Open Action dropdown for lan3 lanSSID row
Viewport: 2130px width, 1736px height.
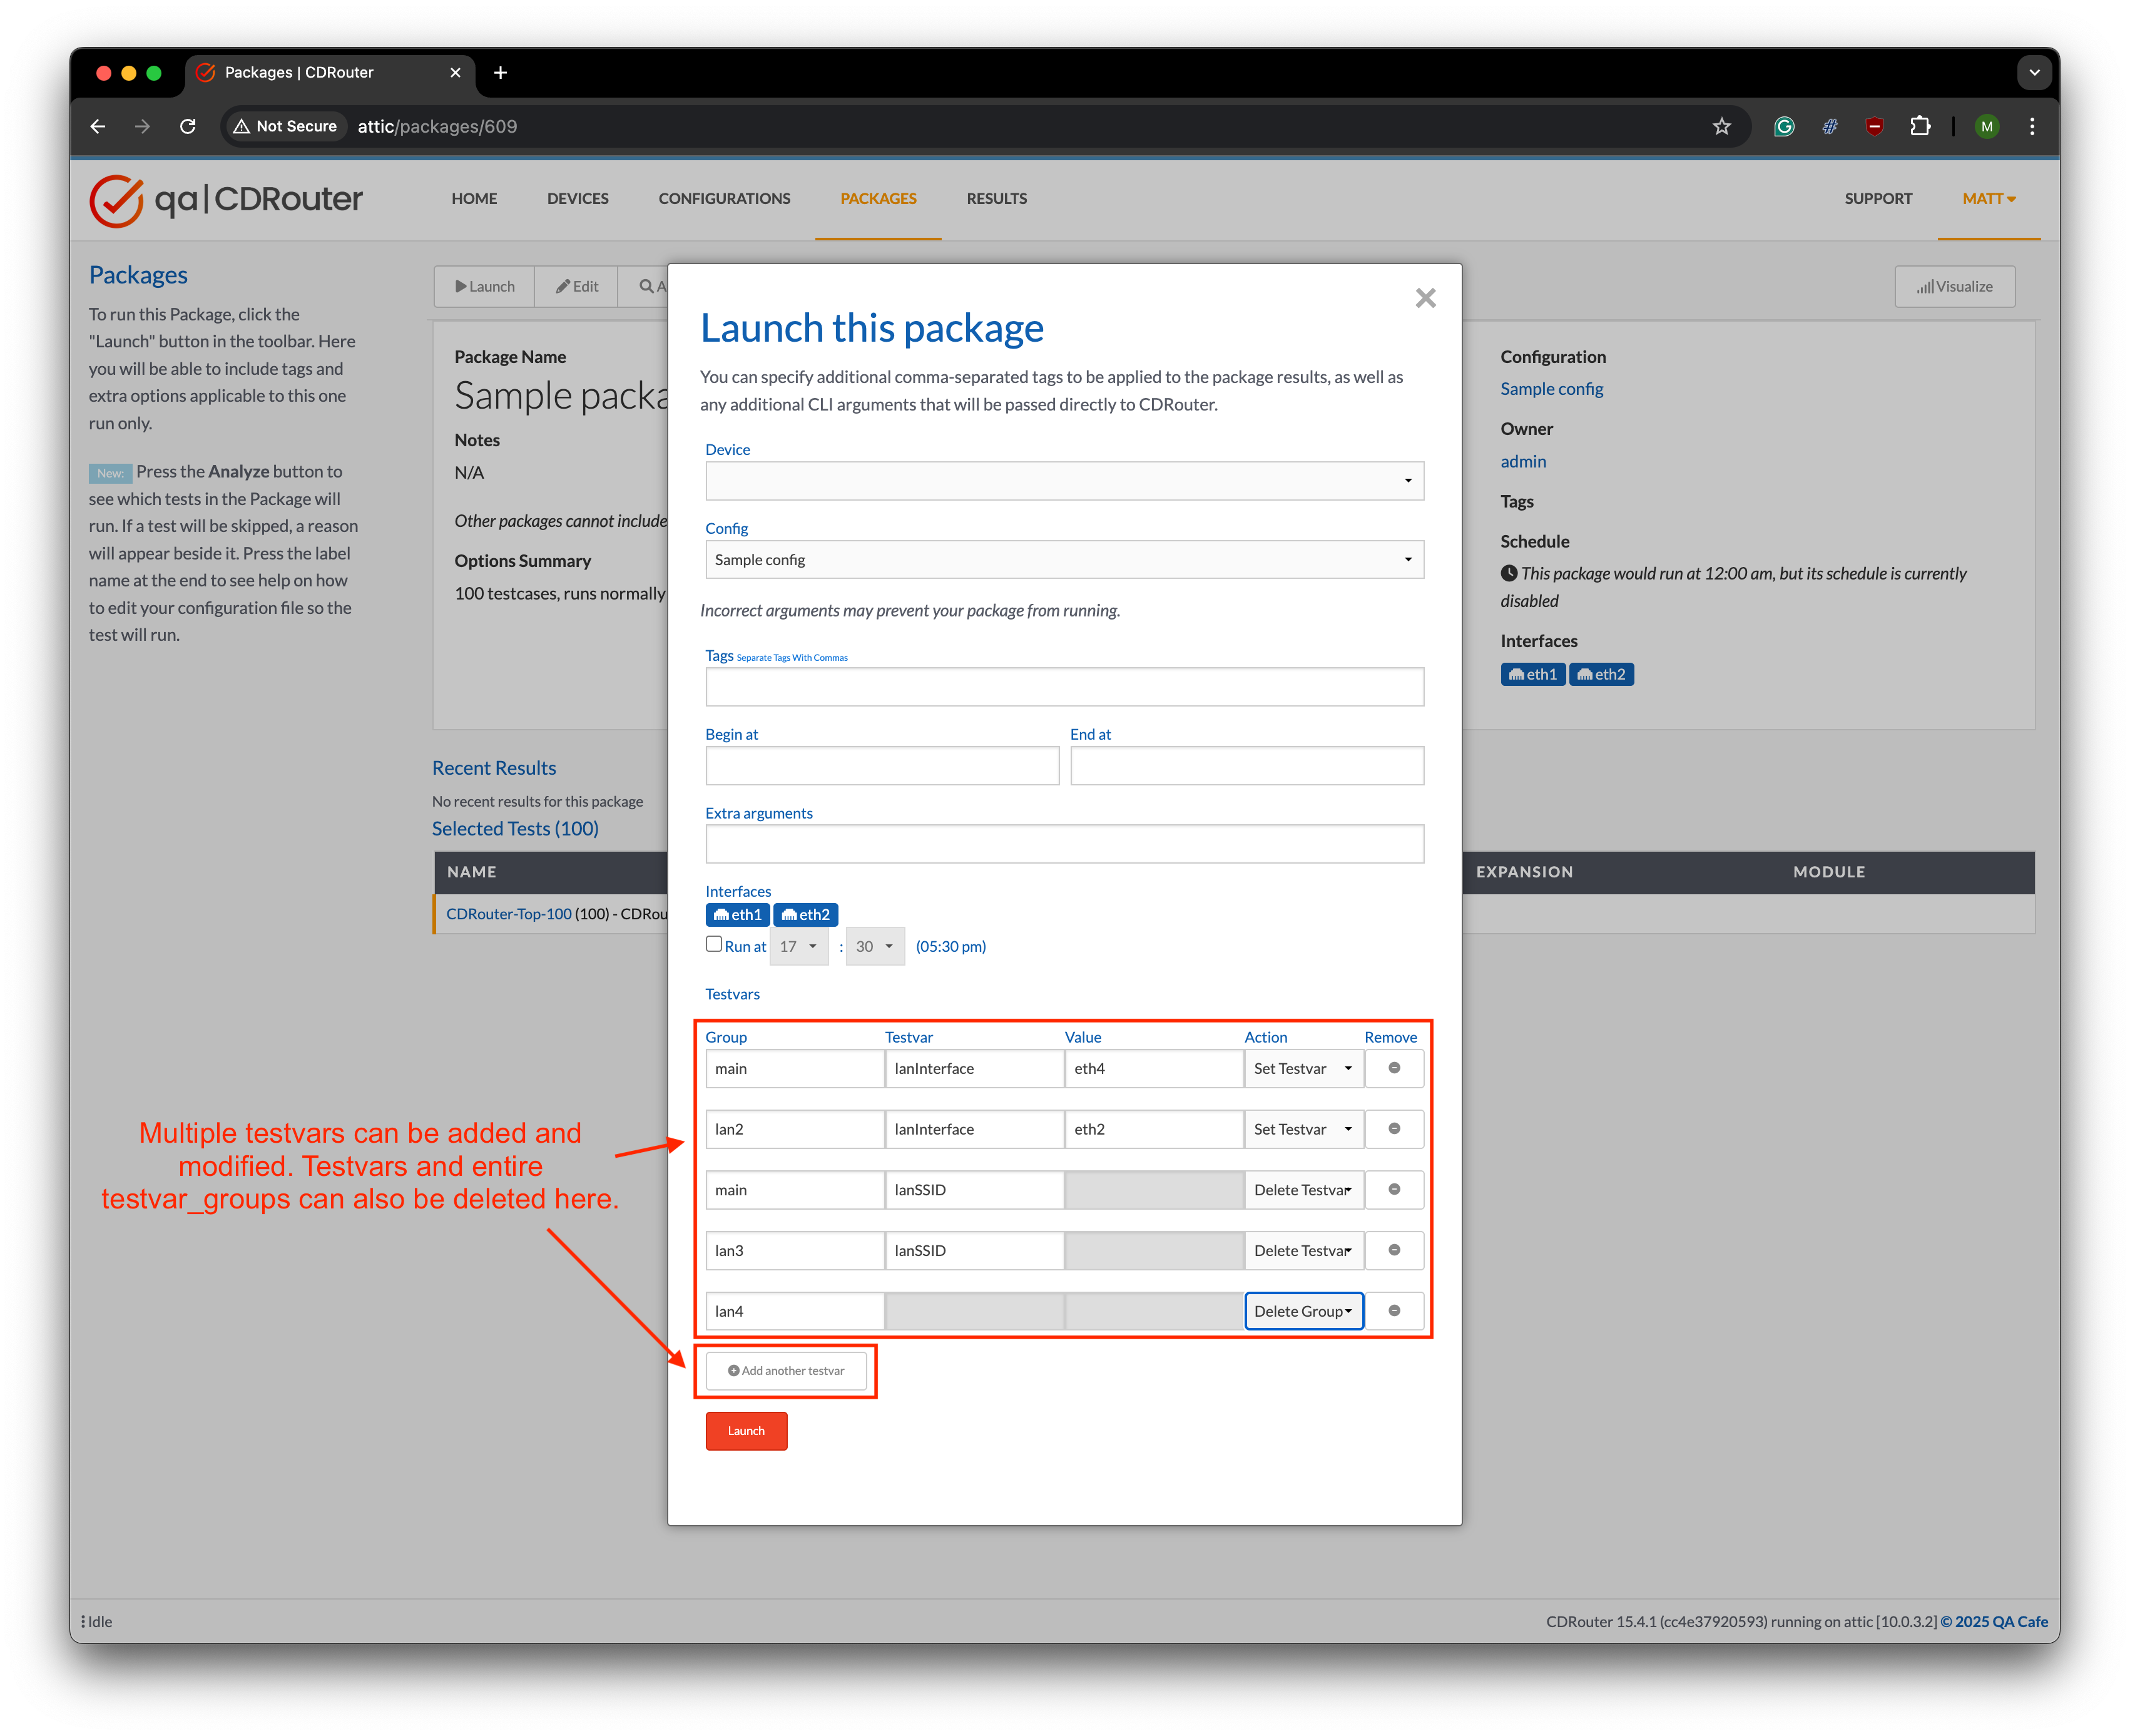[1304, 1250]
